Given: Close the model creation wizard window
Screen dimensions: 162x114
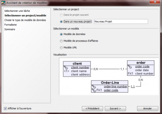Looking at the screenshot, I should coord(156,2).
